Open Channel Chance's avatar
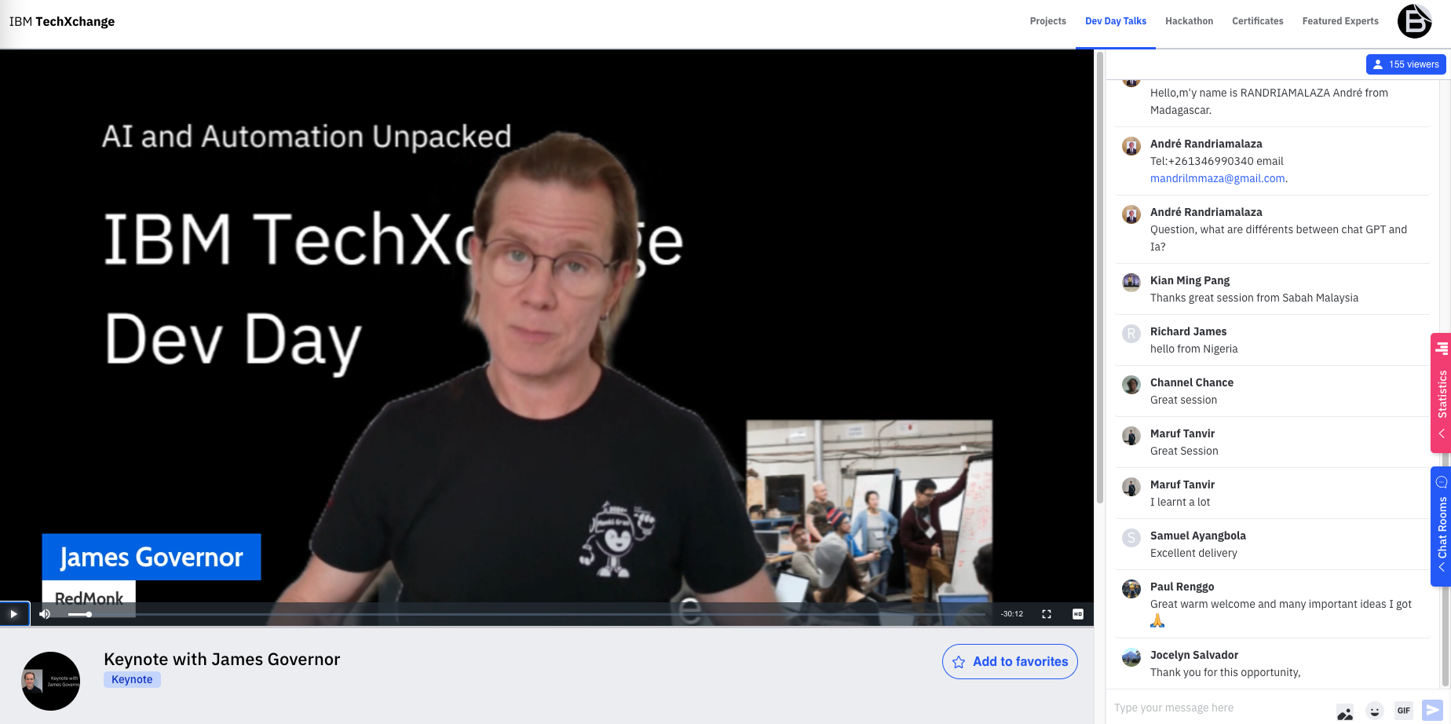 [x=1131, y=384]
